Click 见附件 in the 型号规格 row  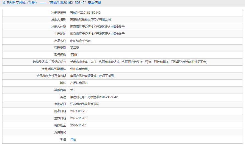(75, 55)
